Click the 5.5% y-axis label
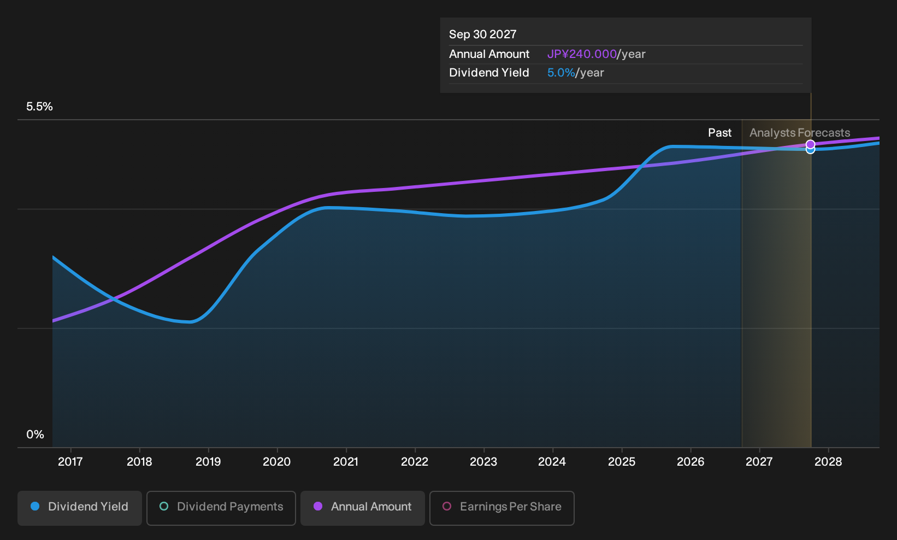897x540 pixels. point(39,107)
